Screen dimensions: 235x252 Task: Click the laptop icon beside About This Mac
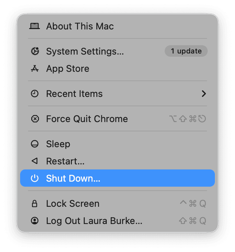(34, 26)
